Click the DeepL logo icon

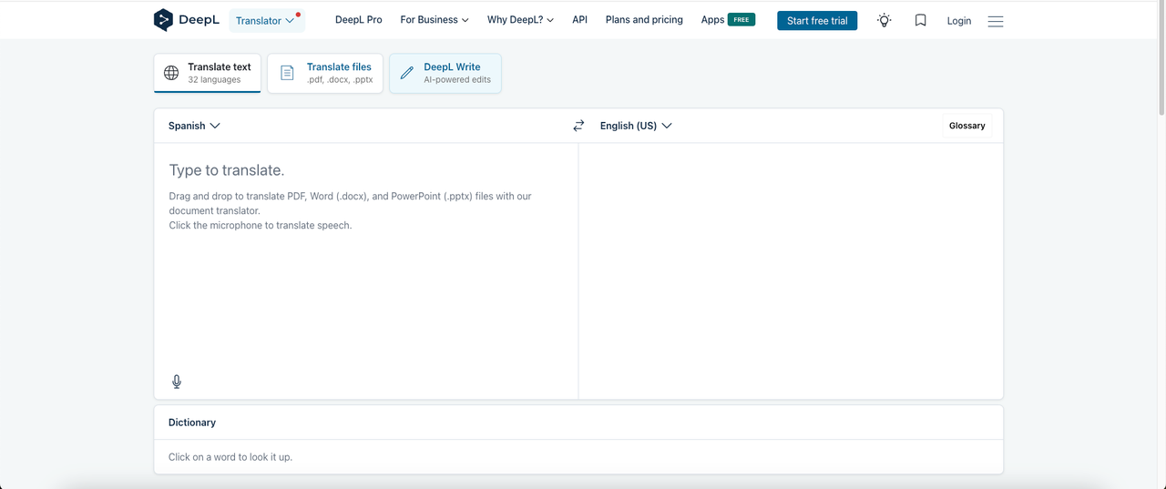pos(163,20)
